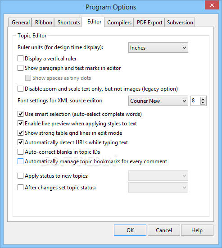222x248 pixels.
Task: Enable Display a vertical ruler
Action: tap(20, 59)
